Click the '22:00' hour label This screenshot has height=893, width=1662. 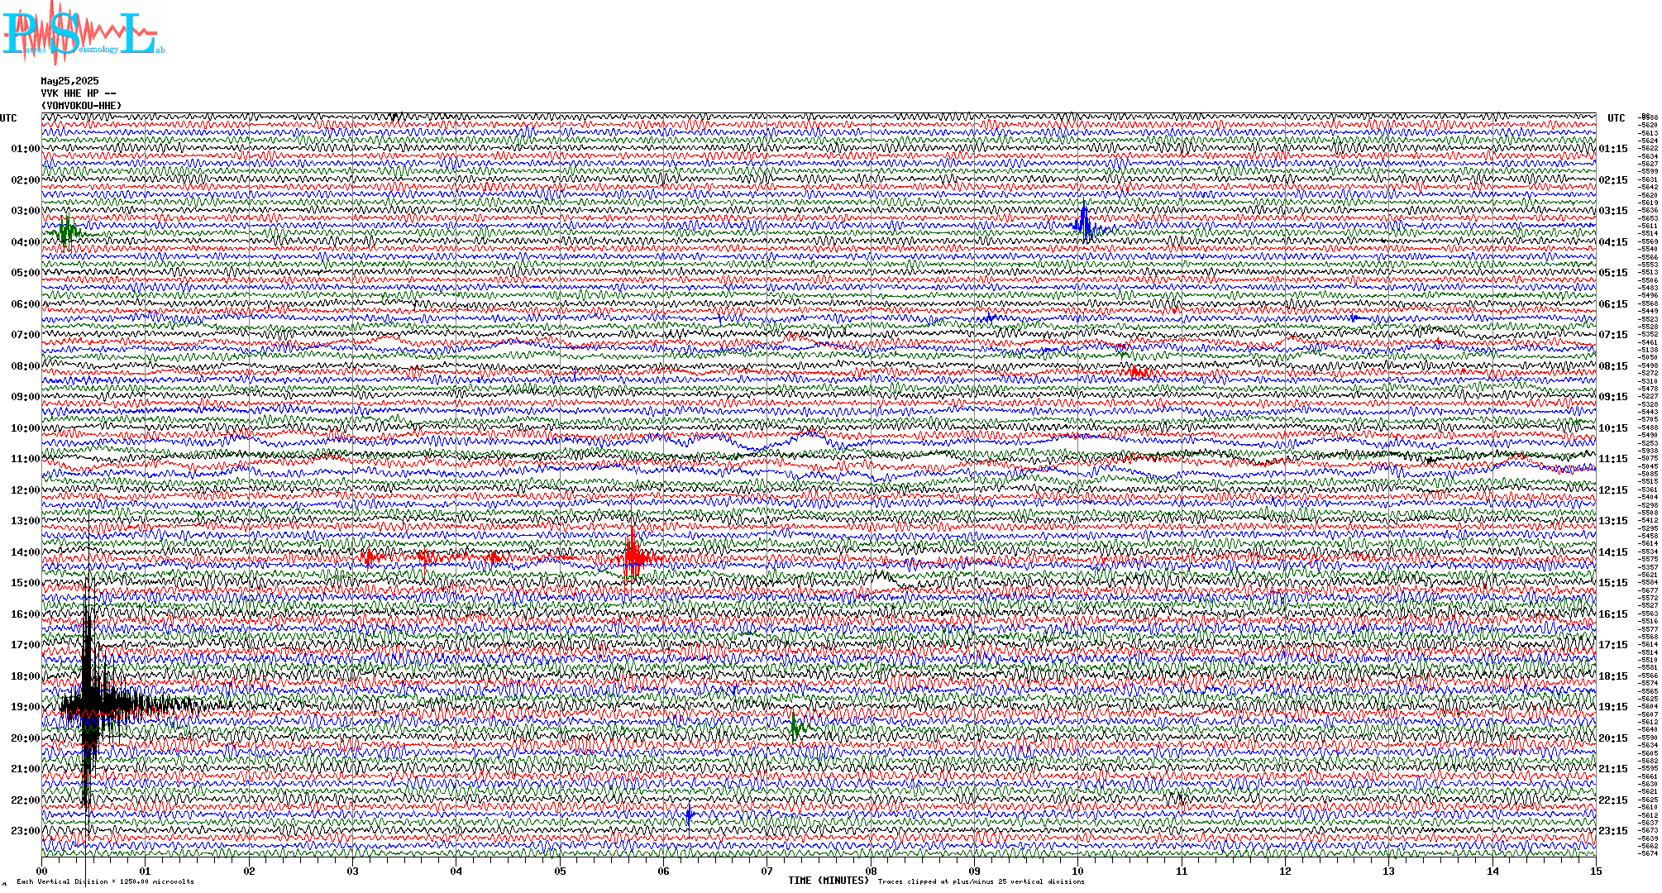pyautogui.click(x=25, y=800)
